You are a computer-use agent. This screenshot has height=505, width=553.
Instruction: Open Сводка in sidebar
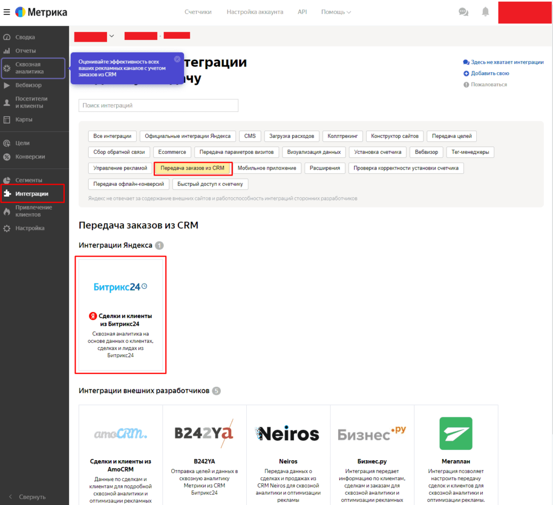(25, 37)
